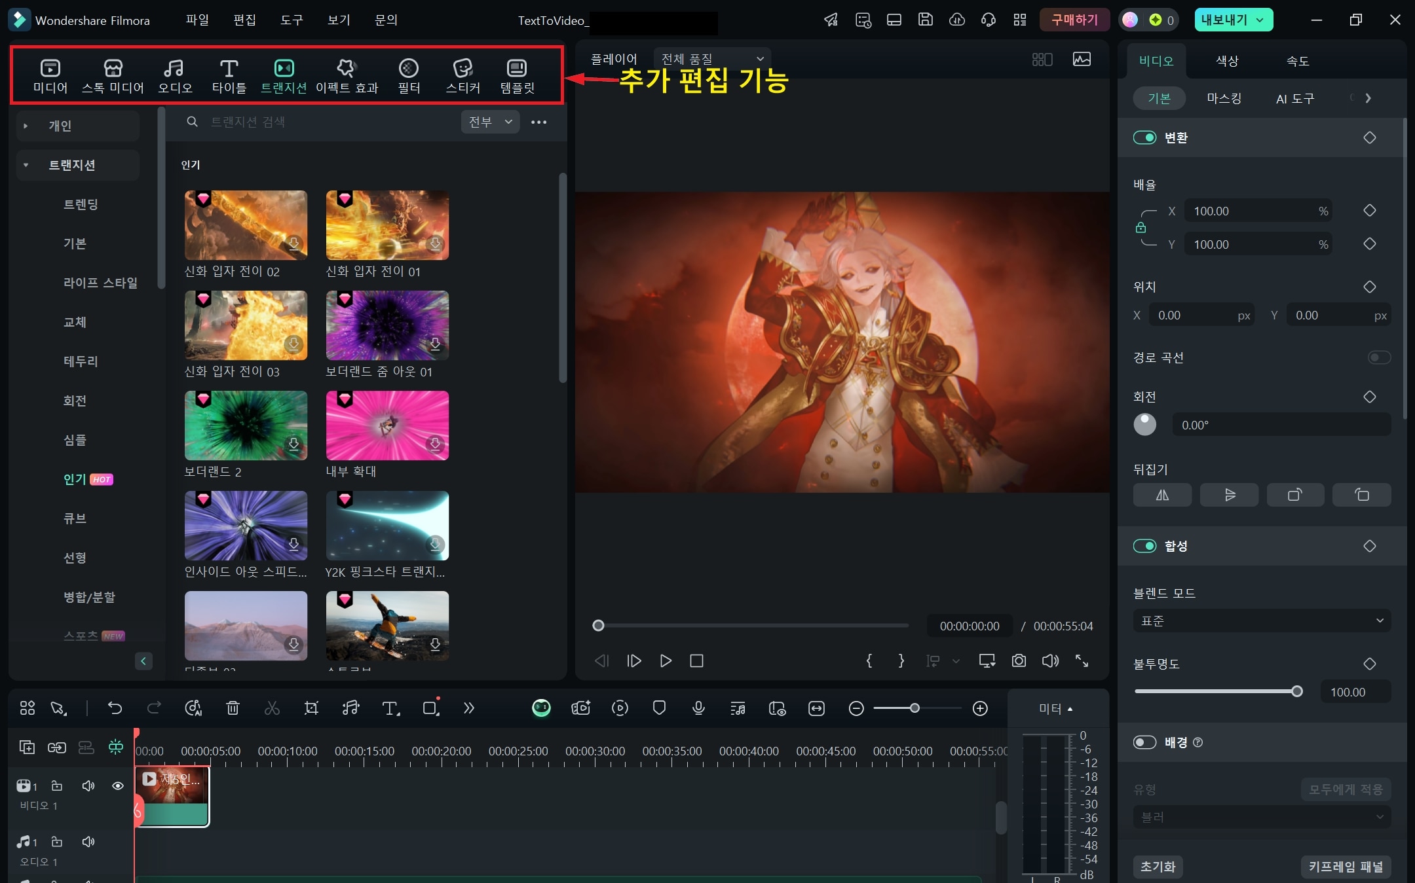1415x883 pixels.
Task: Click the player progress scrubber handle
Action: point(597,626)
